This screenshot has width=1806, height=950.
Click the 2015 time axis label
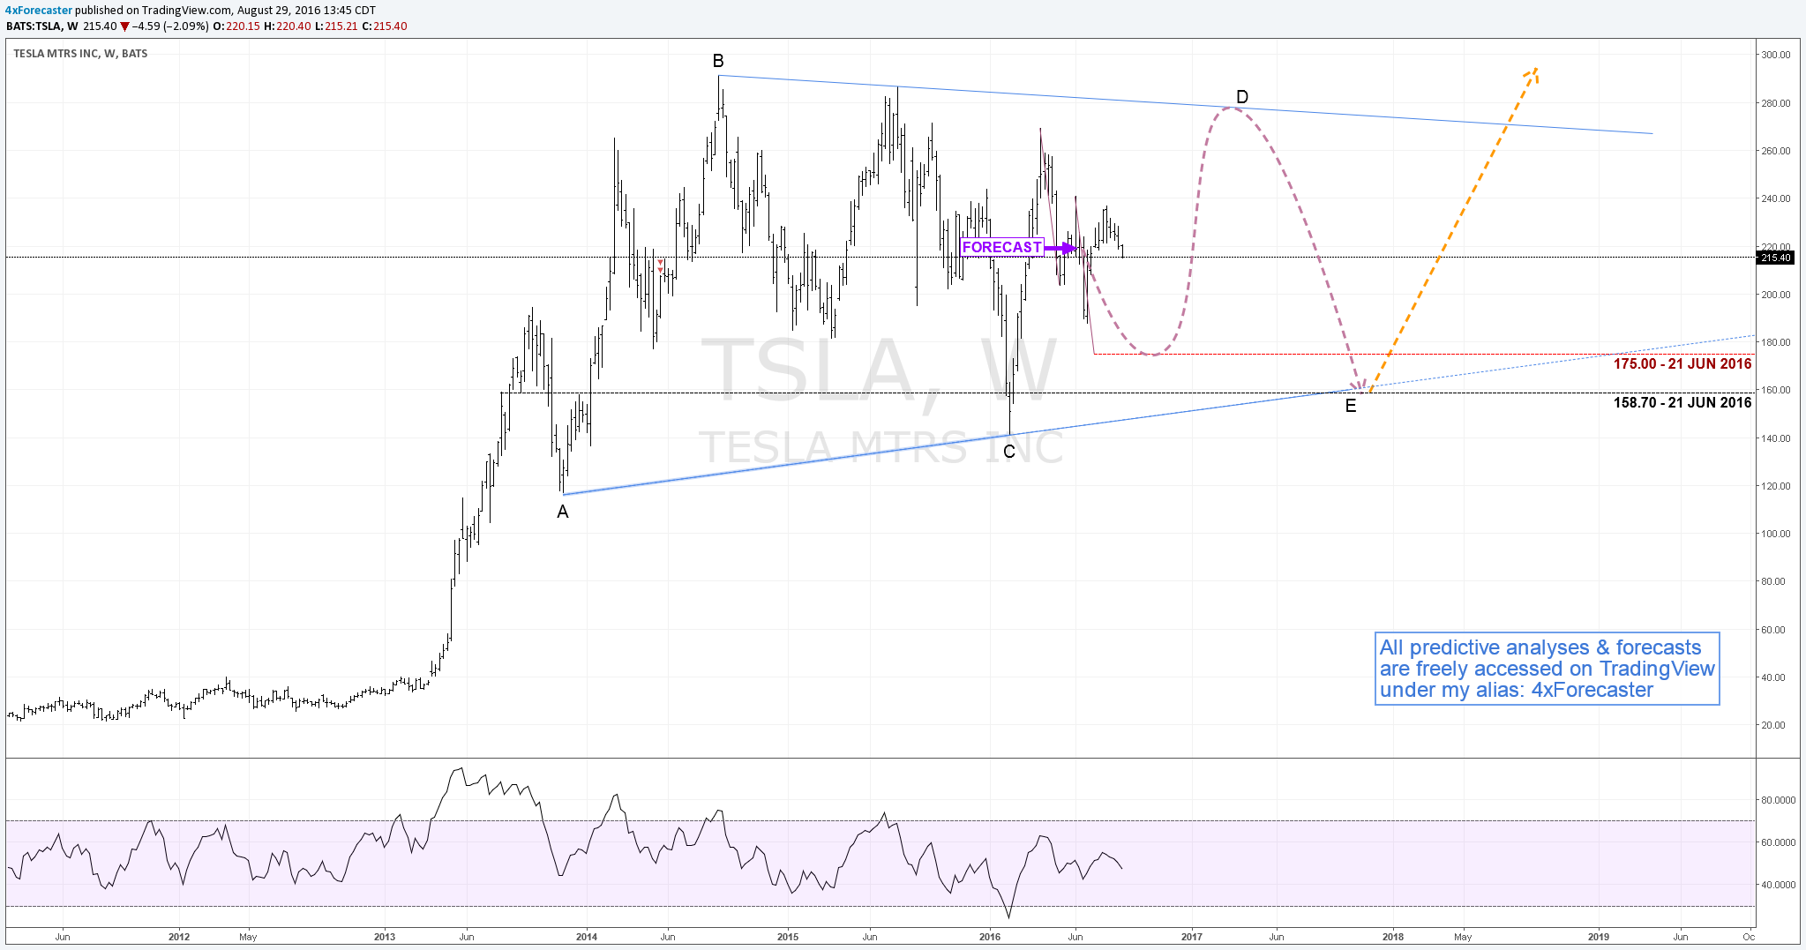(x=788, y=937)
